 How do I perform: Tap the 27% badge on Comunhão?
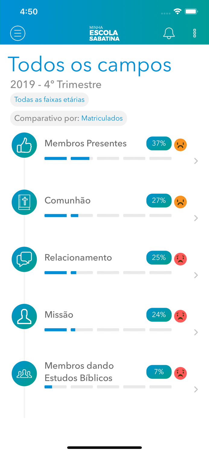tap(159, 200)
